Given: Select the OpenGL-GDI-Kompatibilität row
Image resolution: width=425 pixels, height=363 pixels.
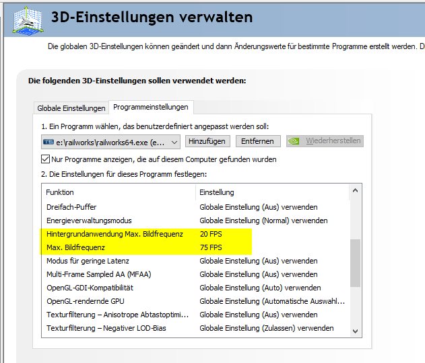Looking at the screenshot, I should [x=195, y=288].
